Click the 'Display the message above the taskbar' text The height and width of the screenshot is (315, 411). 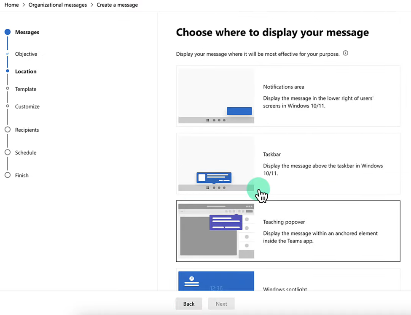[x=323, y=170]
